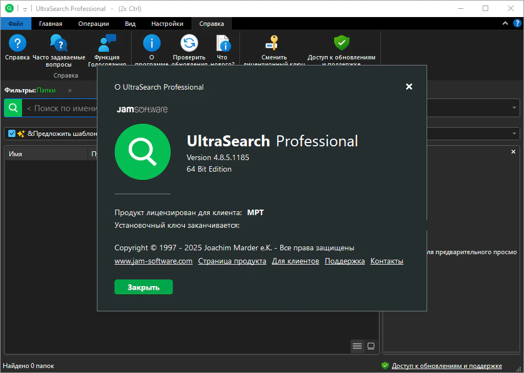524x373 pixels.
Task: Check for updates via Проверить обновления
Action: pos(189,43)
